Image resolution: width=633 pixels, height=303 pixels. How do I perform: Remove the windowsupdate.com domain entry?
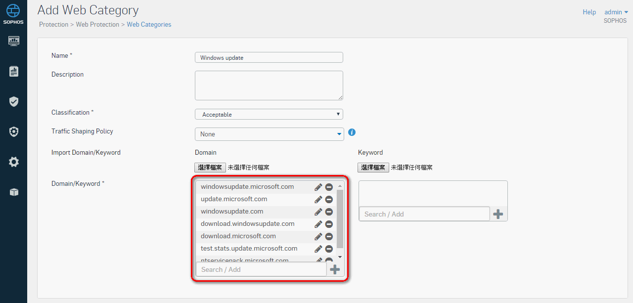[x=329, y=212]
